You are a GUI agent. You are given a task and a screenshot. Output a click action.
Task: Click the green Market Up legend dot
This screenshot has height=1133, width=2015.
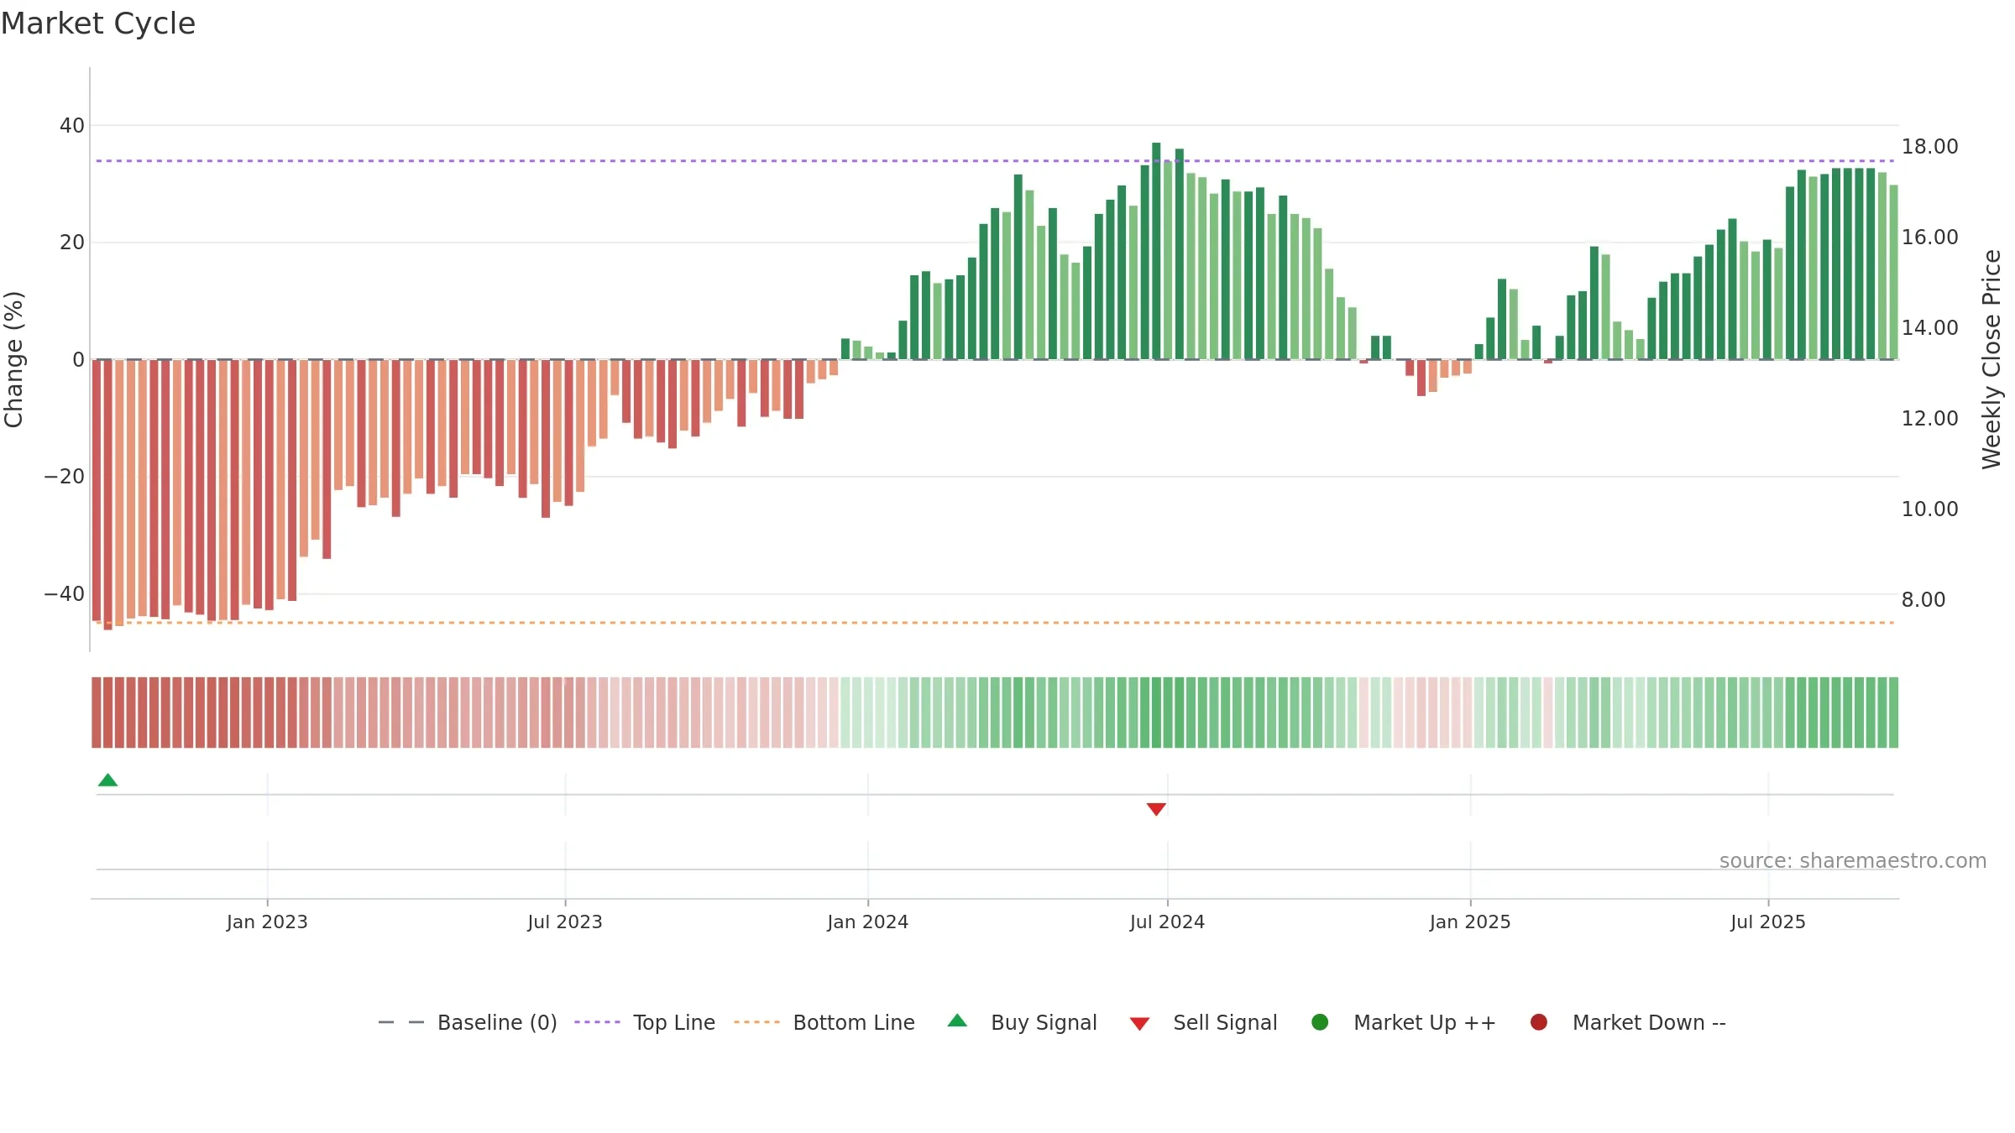point(1320,1022)
